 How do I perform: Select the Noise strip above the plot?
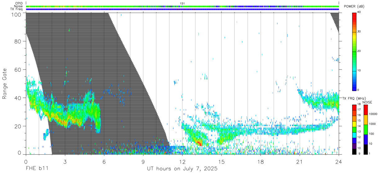(x=182, y=6)
